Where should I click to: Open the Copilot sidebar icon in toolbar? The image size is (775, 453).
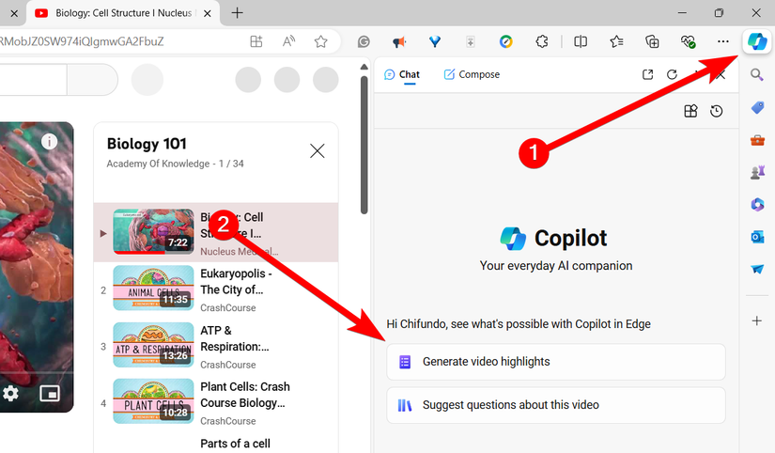point(757,41)
